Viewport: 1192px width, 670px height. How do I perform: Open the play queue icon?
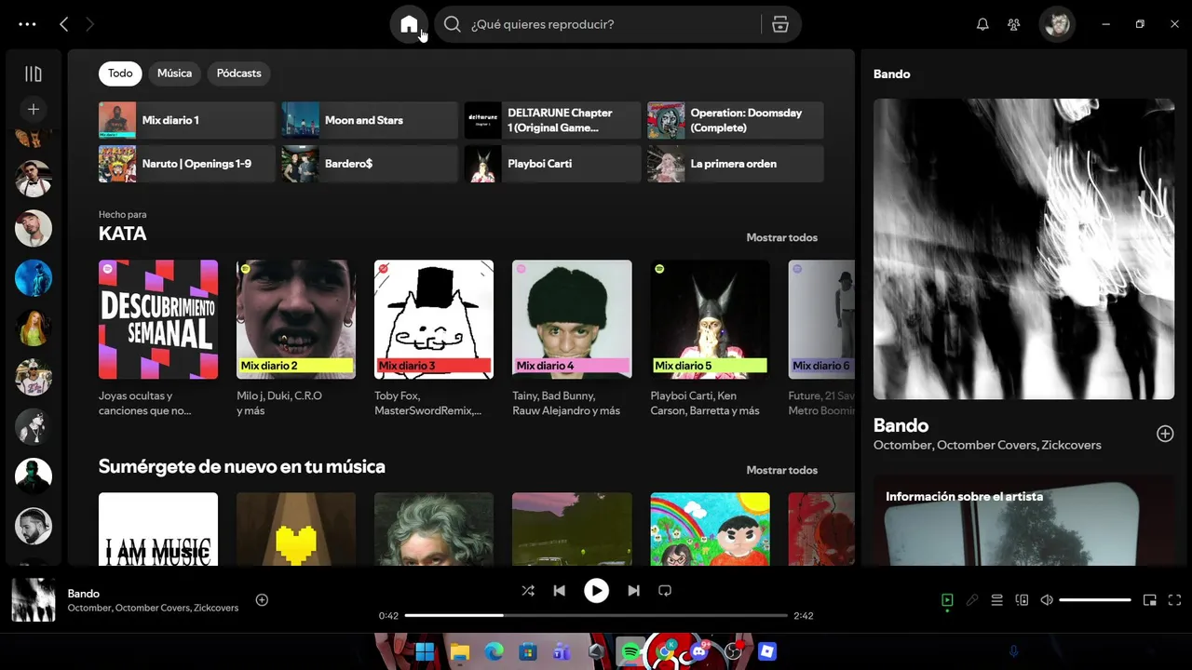point(996,600)
